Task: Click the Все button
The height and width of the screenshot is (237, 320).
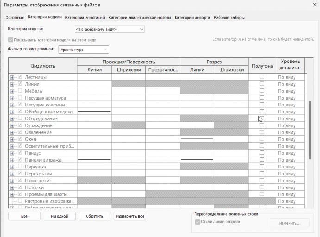Action: tap(25, 216)
